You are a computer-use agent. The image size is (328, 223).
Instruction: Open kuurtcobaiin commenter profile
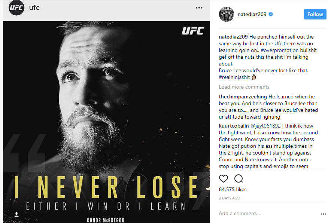click(x=234, y=126)
